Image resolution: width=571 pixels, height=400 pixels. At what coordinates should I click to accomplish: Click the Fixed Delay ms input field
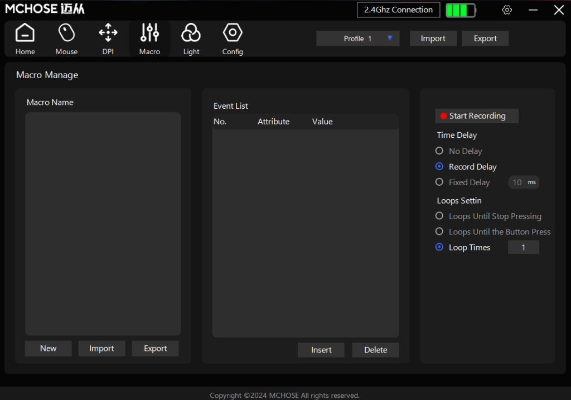(x=519, y=182)
